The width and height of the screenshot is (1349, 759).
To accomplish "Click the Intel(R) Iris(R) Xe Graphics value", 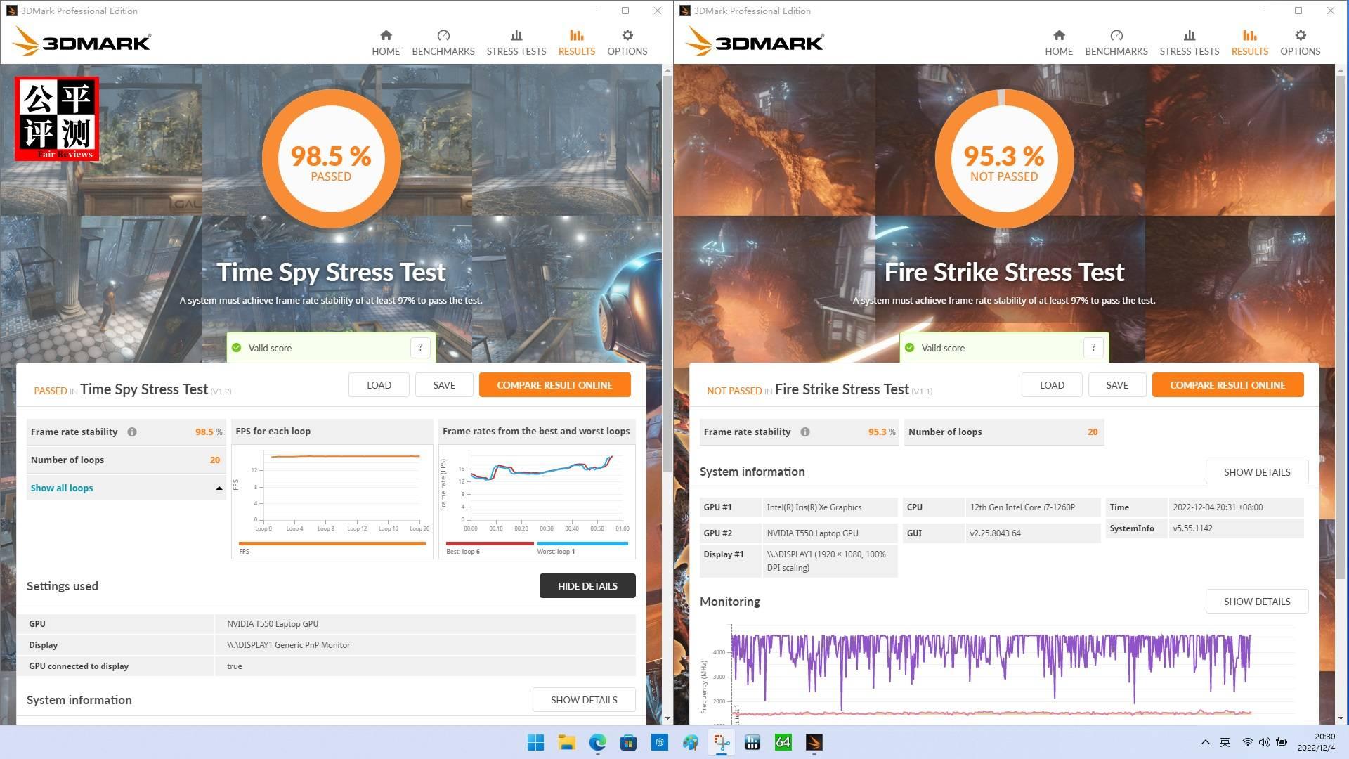I will pos(814,507).
